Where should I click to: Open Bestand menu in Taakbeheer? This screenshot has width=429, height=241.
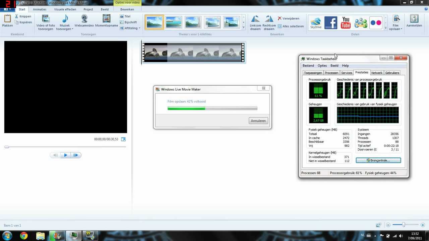(308, 66)
